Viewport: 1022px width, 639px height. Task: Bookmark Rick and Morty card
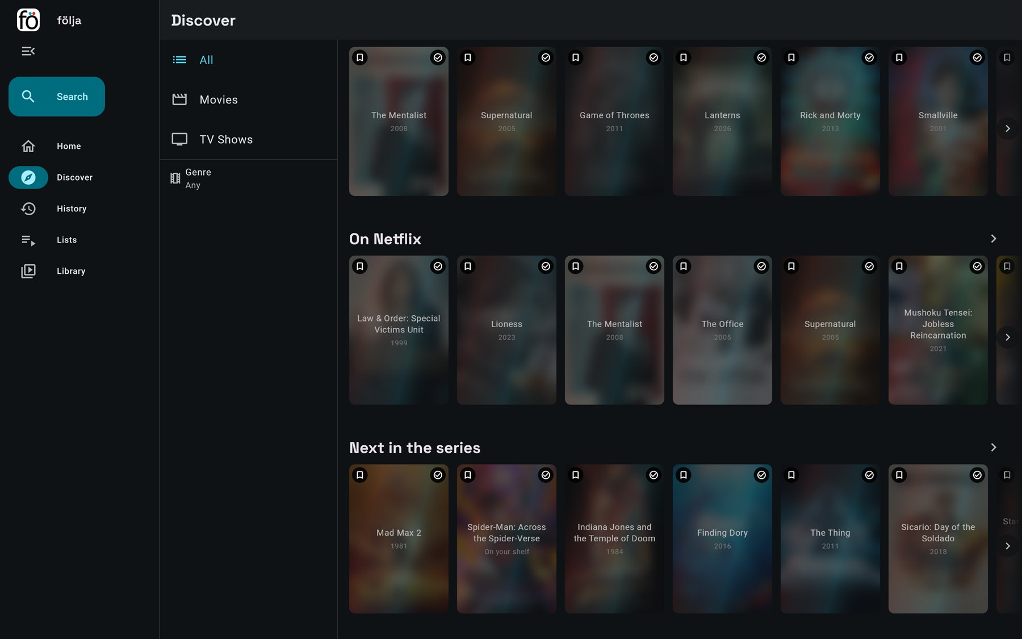[x=791, y=57]
